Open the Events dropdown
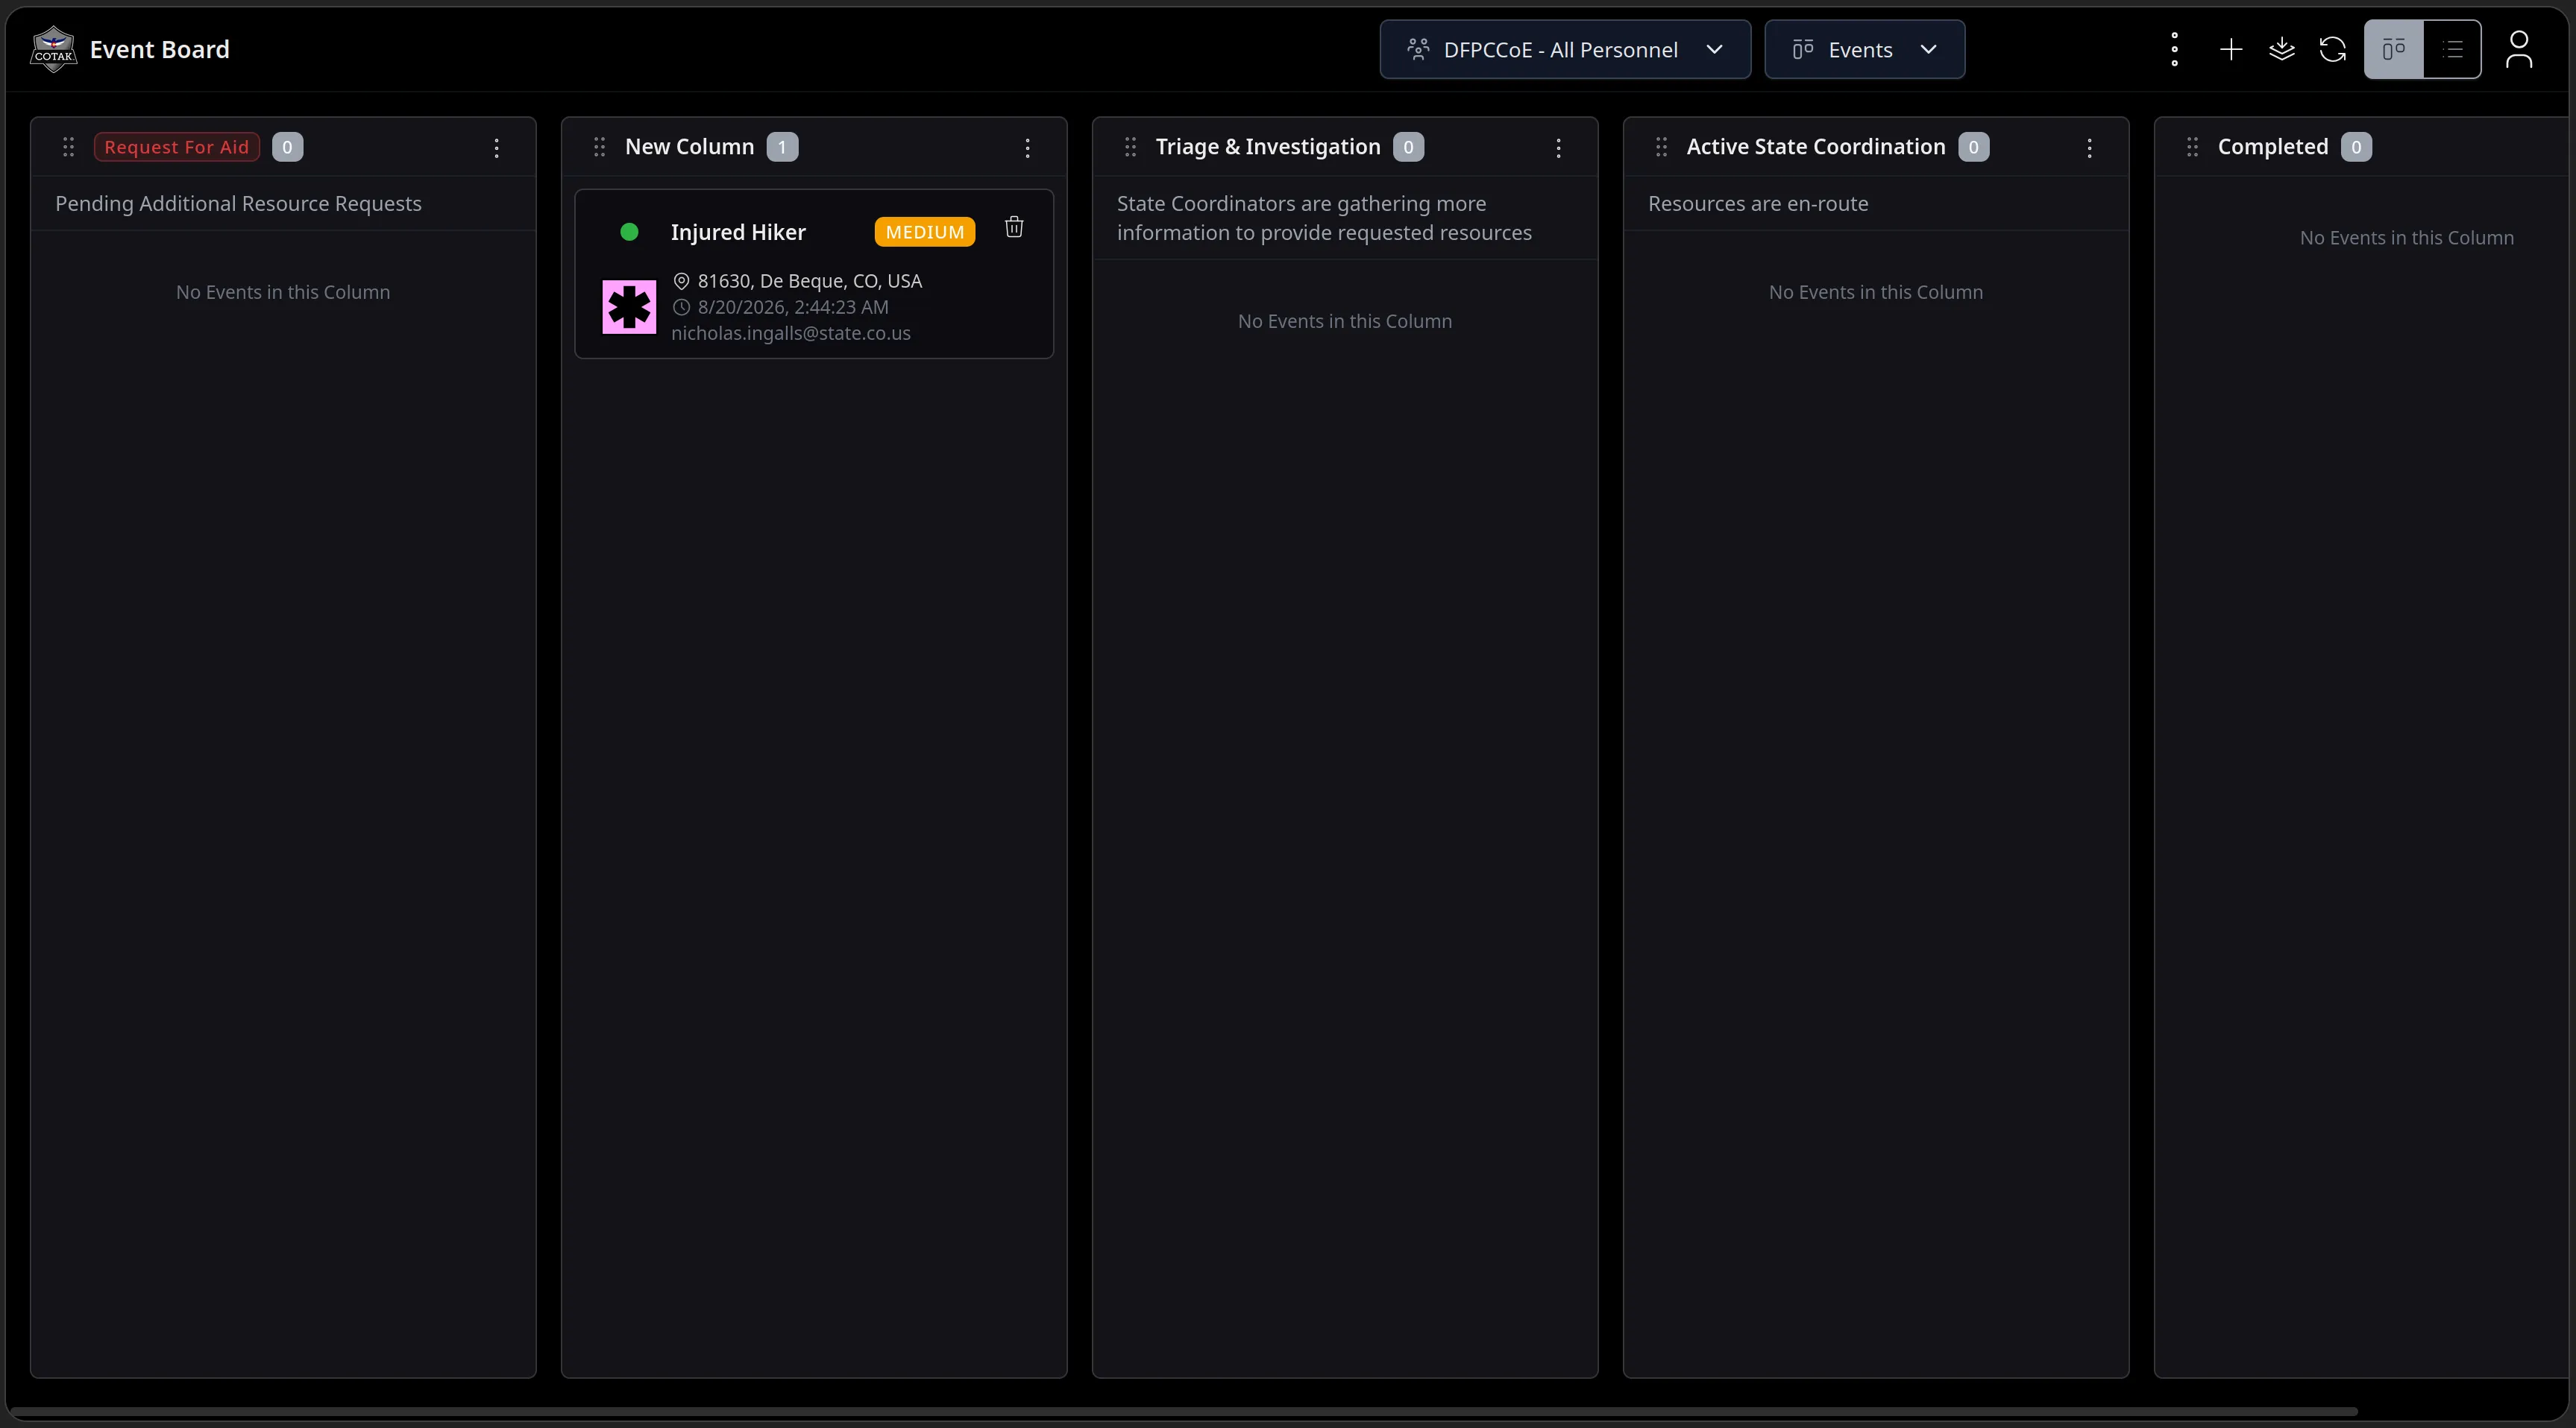The image size is (2576, 1428). pyautogui.click(x=1864, y=49)
